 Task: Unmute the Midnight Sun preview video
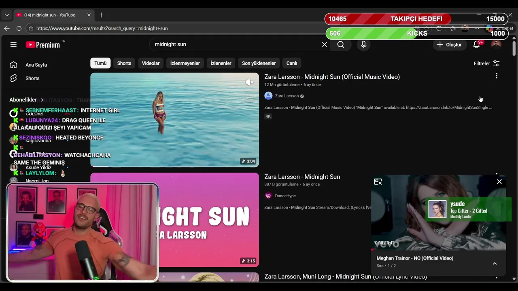(x=249, y=82)
